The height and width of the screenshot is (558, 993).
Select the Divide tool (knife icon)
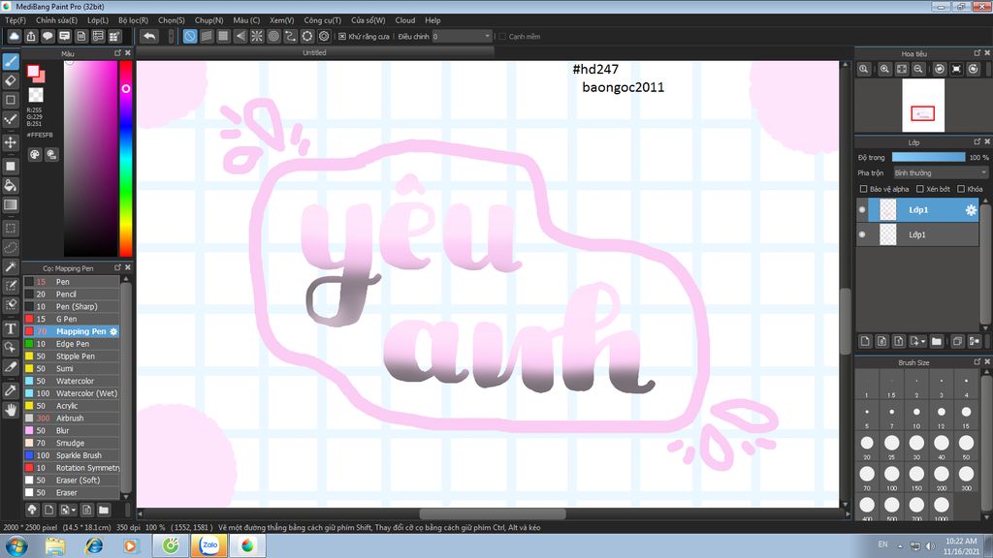[11, 366]
